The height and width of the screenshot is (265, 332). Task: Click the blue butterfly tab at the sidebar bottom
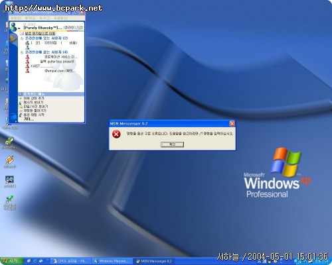[13, 117]
